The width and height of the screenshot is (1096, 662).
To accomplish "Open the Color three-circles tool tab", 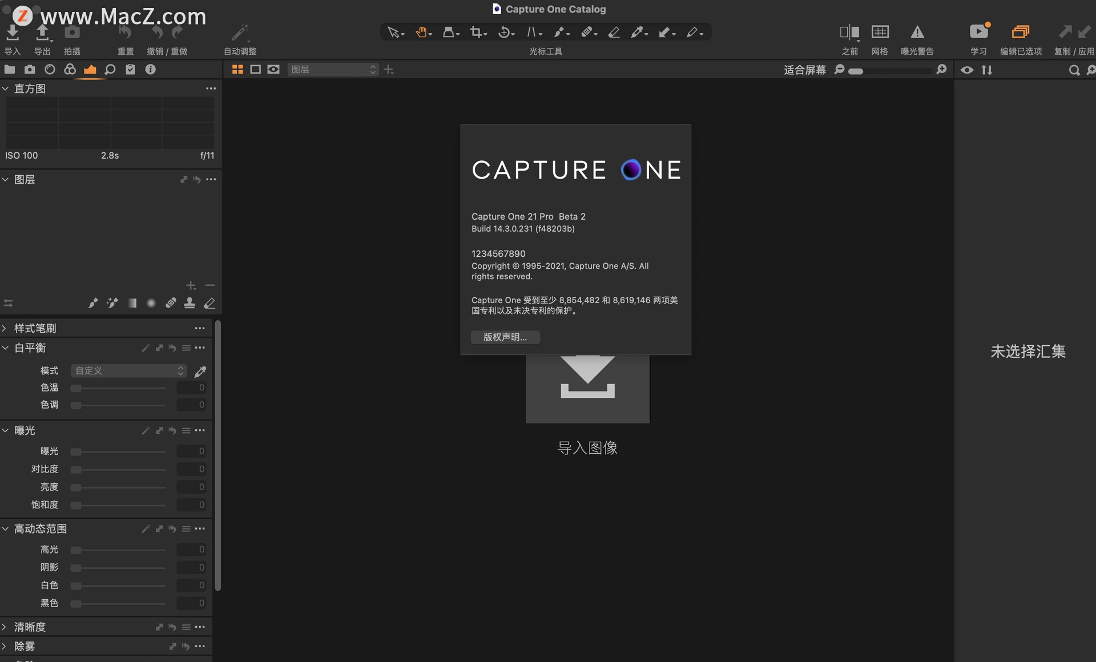I will click(x=70, y=69).
